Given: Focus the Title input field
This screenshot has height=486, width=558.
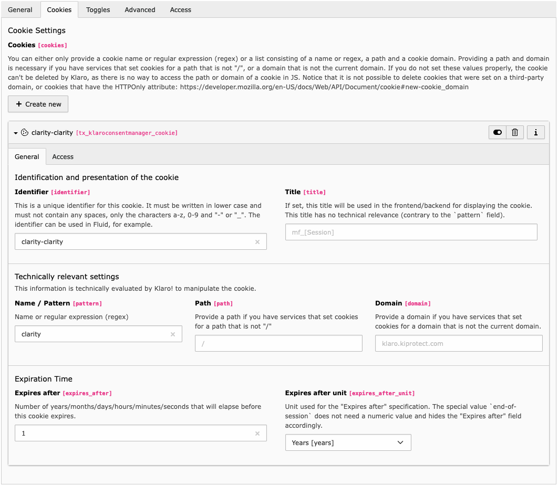Looking at the screenshot, I should [x=411, y=232].
